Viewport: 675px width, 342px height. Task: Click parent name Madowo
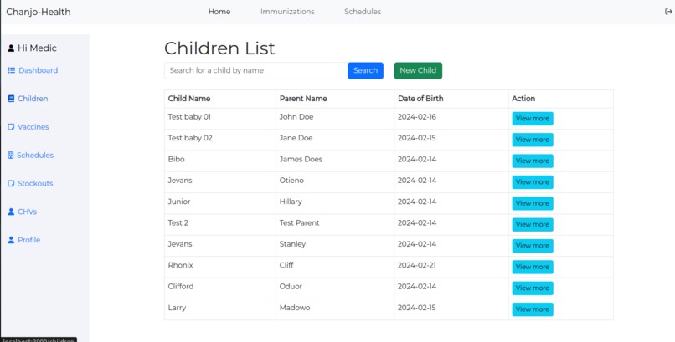coord(295,308)
